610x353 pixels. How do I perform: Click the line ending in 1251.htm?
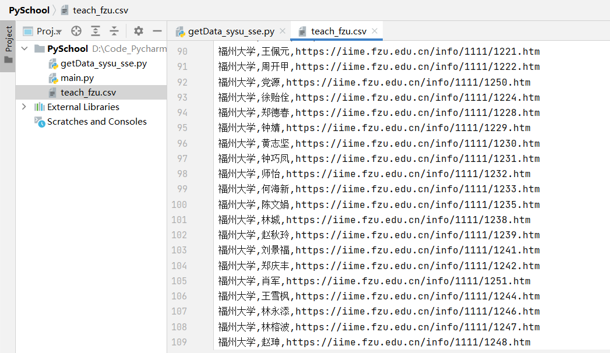click(x=374, y=281)
